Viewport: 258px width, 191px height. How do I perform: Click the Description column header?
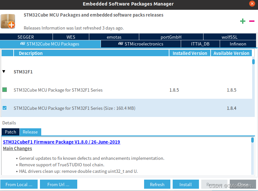[91, 53]
